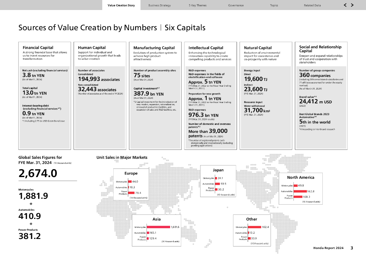The image size is (366, 259).
Task: Go to the next page arrow
Action: point(352,5)
